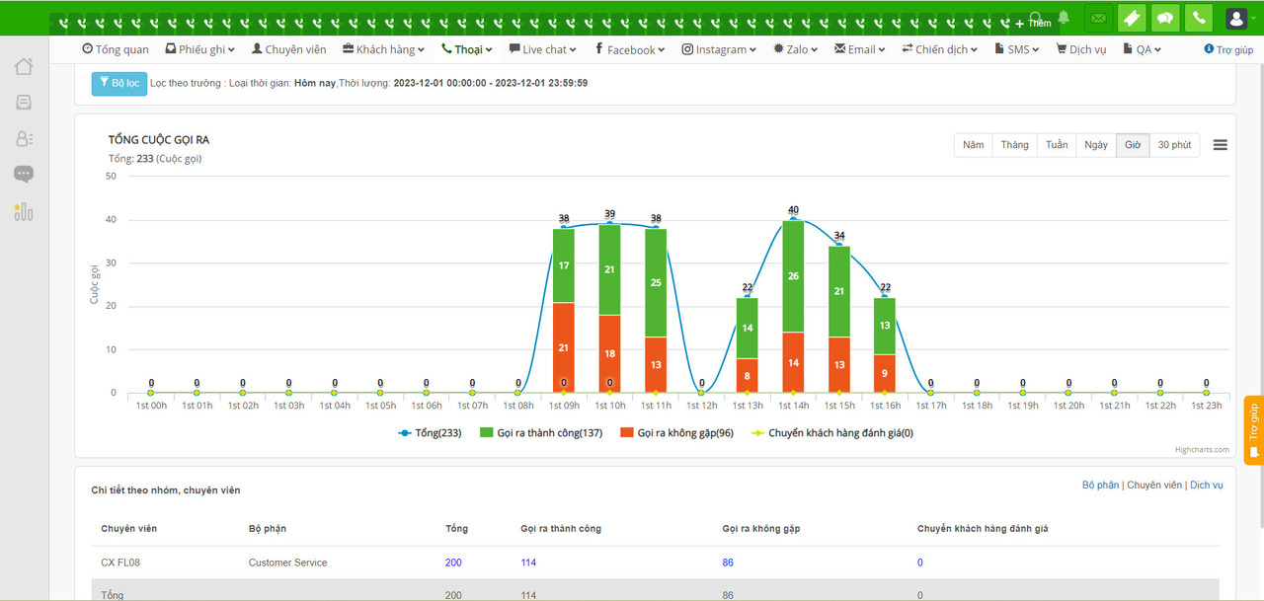Viewport: 1264px width, 601px height.
Task: Expand the Instagram dropdown menu
Action: (x=720, y=49)
